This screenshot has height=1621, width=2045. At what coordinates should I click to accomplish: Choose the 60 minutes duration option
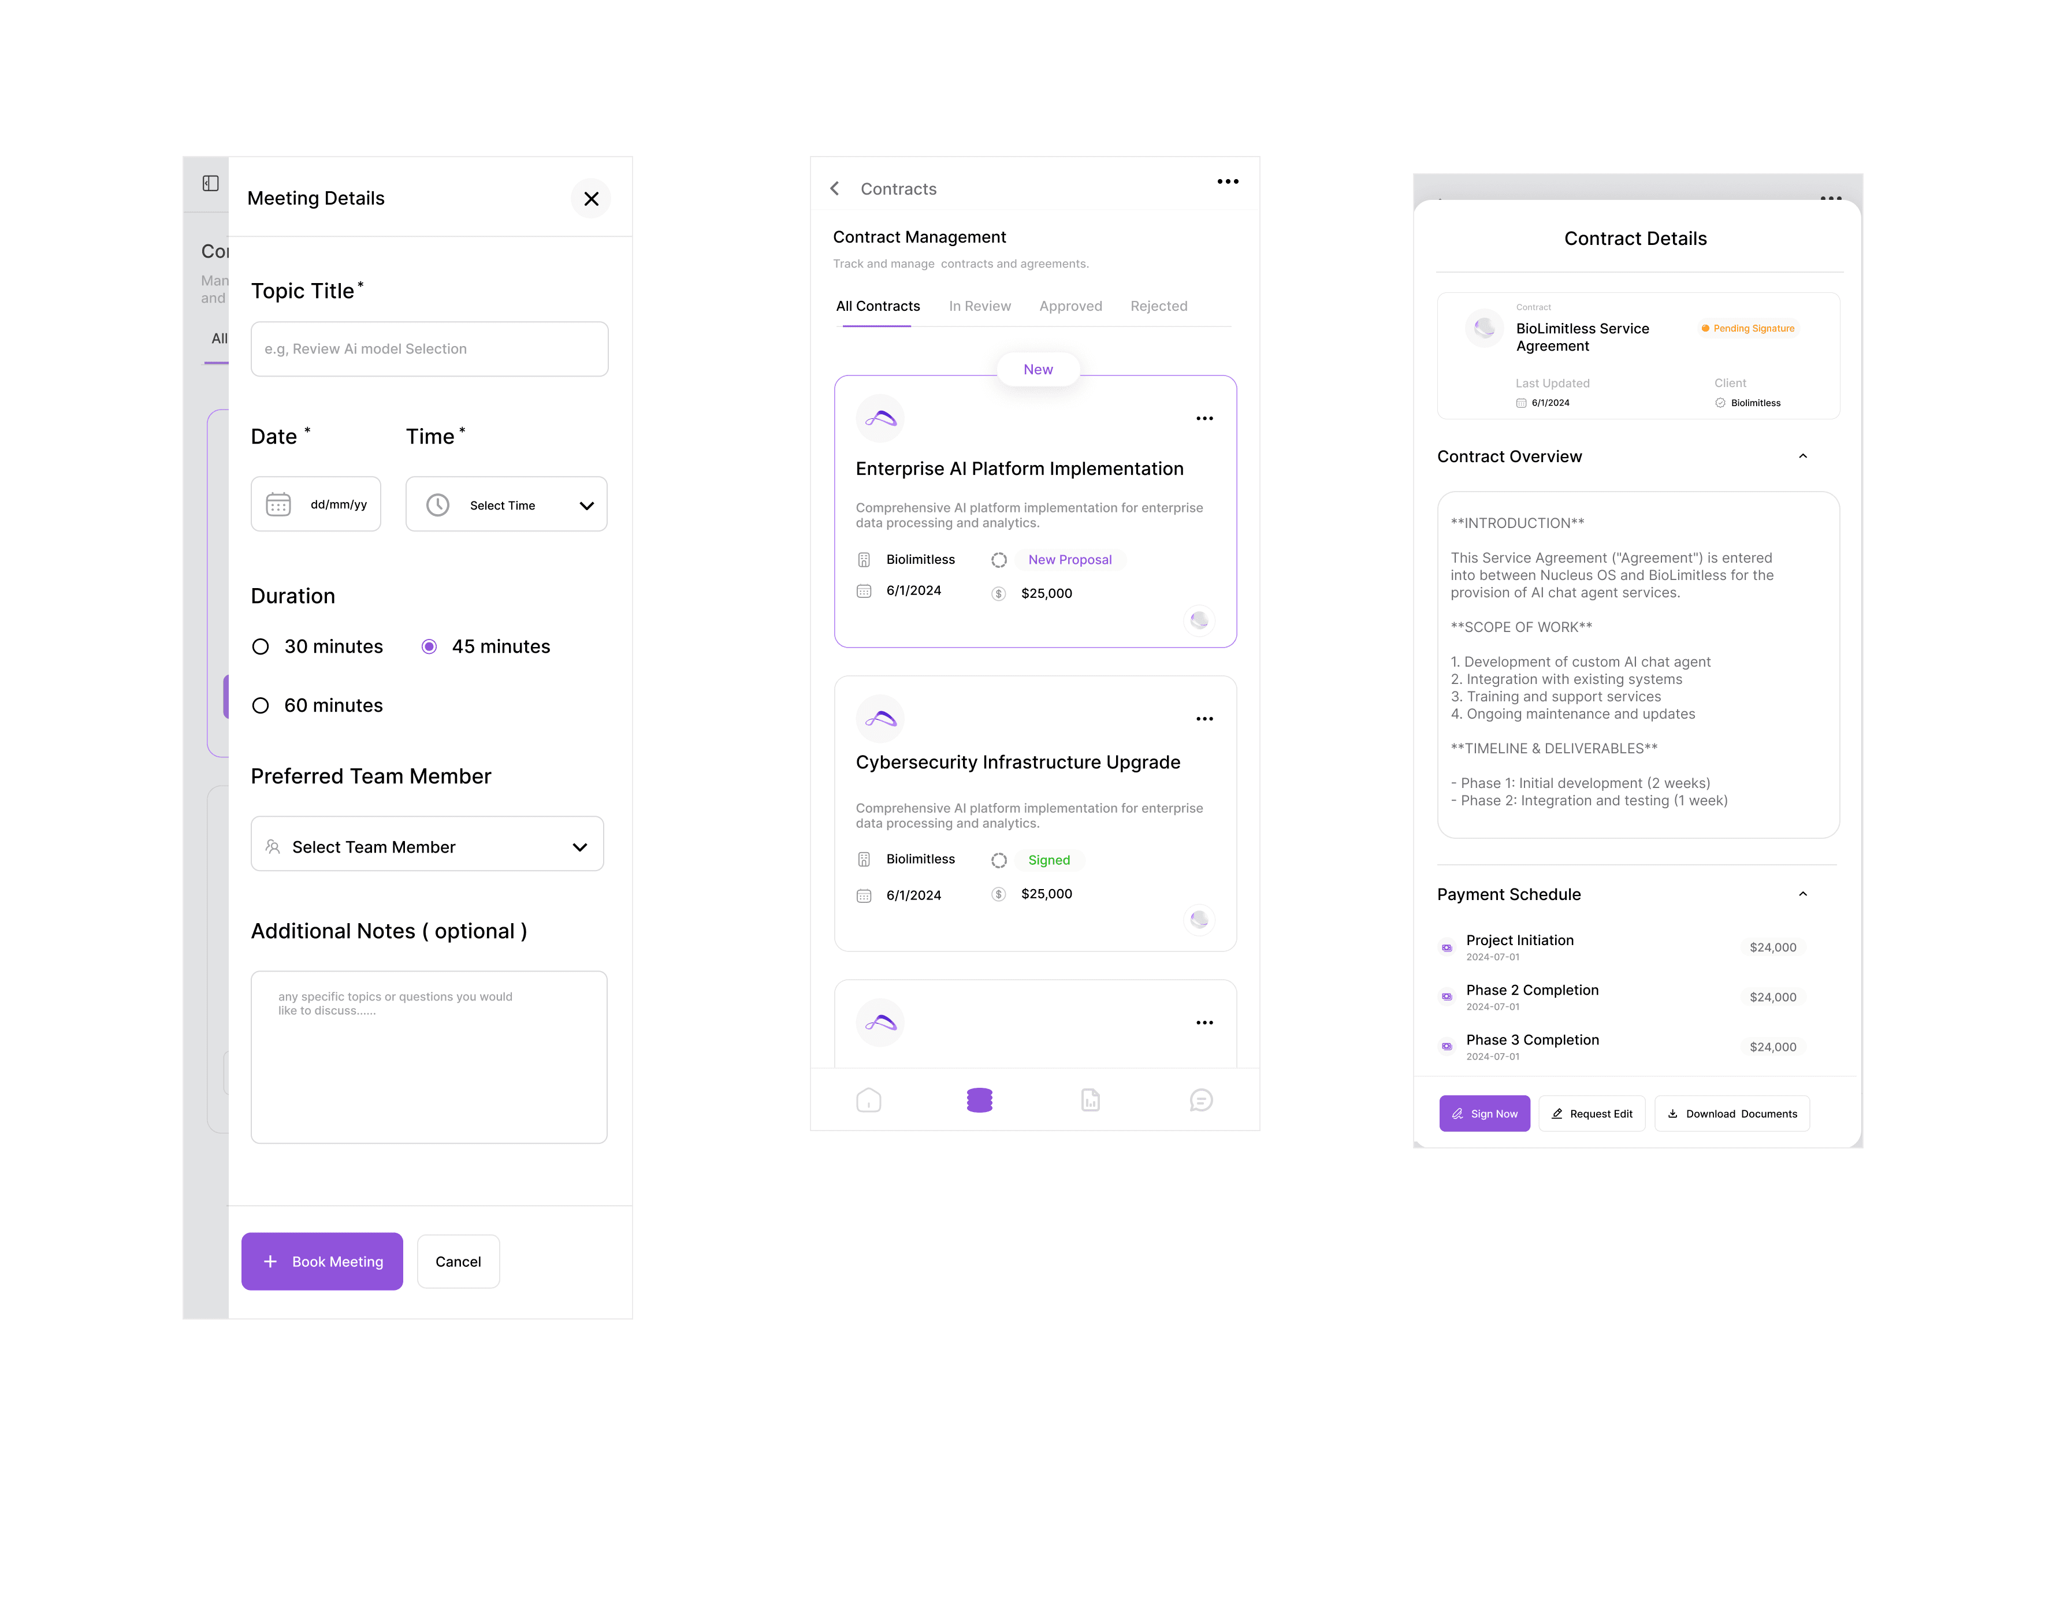click(261, 706)
